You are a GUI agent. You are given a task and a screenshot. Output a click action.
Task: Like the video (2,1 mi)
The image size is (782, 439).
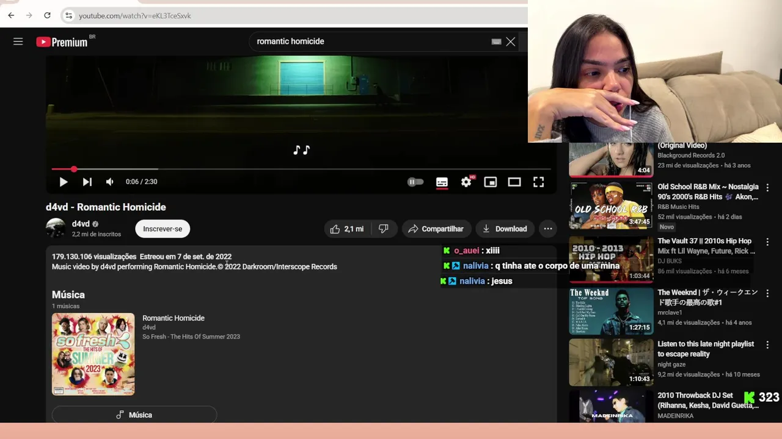[347, 229]
